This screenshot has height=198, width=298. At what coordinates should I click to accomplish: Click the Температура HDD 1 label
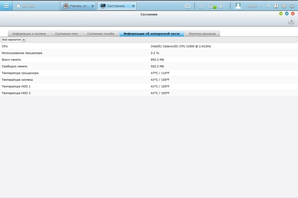pyautogui.click(x=16, y=87)
